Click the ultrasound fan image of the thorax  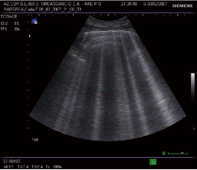(x=107, y=78)
